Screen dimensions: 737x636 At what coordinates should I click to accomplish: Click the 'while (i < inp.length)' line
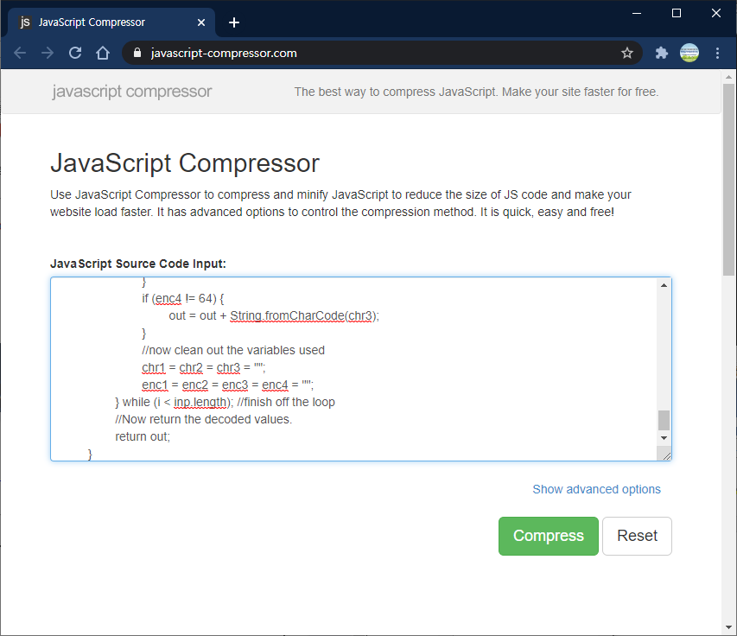[226, 403]
